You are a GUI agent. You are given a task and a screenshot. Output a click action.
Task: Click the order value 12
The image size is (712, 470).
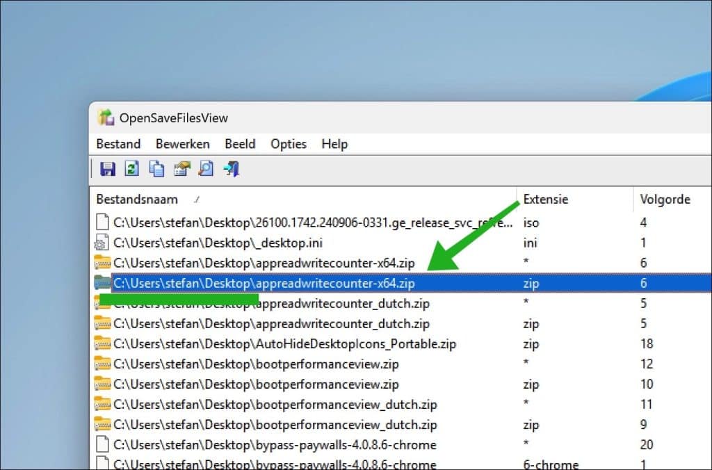(x=647, y=364)
